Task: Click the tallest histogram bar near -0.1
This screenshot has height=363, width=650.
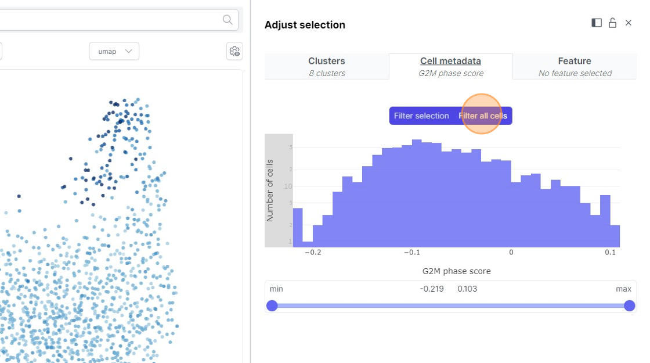Action: [x=416, y=193]
